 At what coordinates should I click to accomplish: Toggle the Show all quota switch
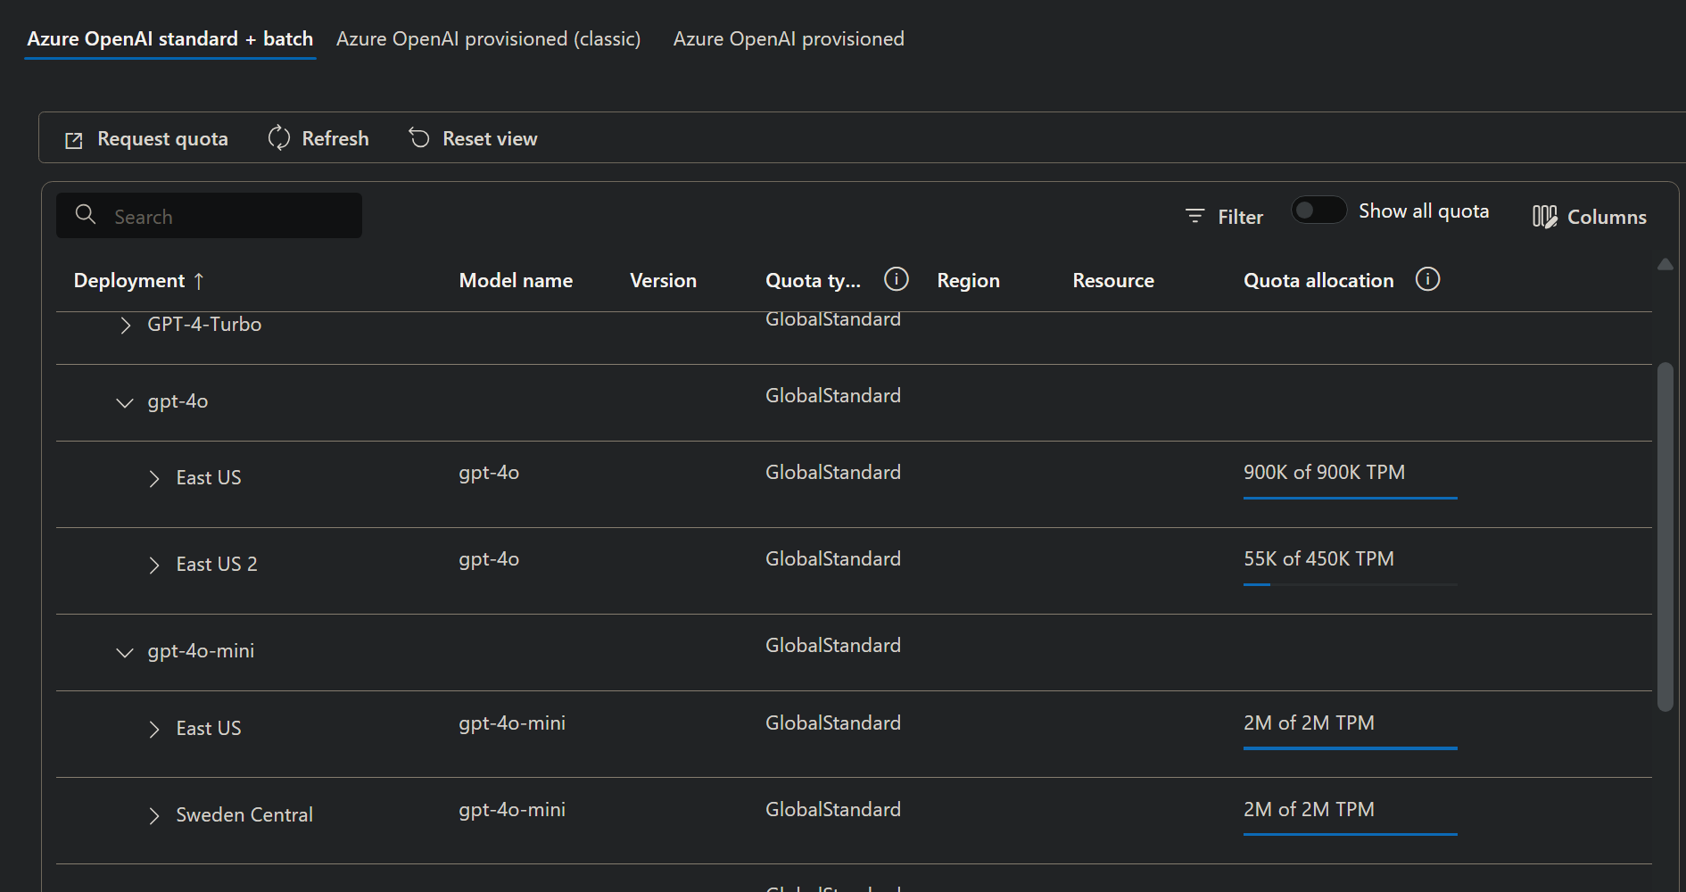pyautogui.click(x=1318, y=211)
